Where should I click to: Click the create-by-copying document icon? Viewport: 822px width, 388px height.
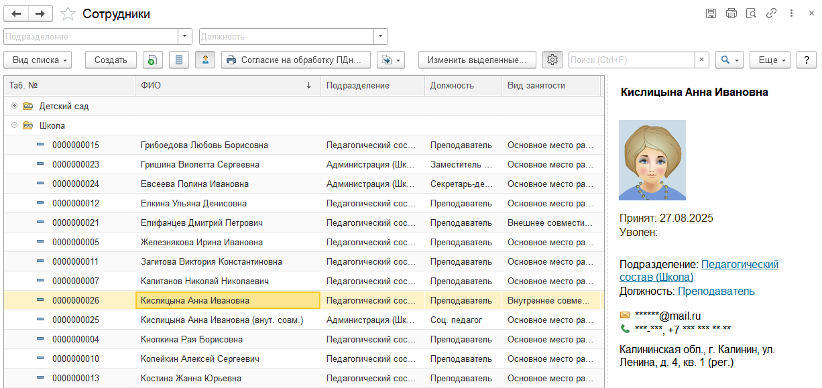(x=153, y=60)
